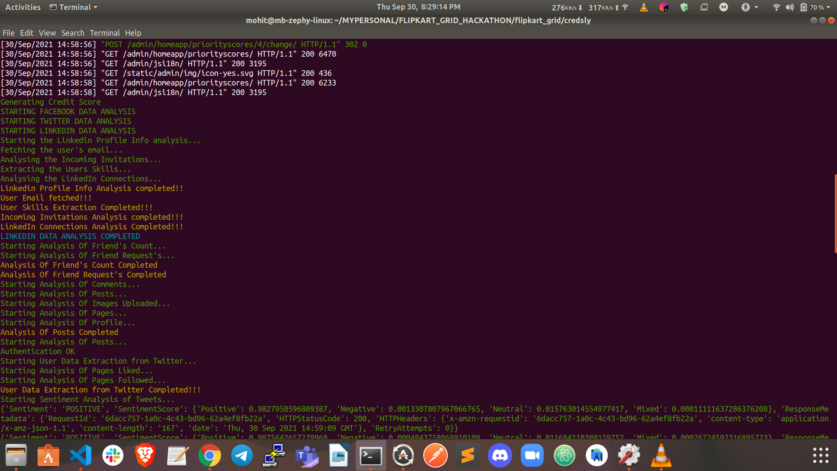The width and height of the screenshot is (837, 471).
Task: Launch Ubuntu Software from the dock
Action: 48,455
